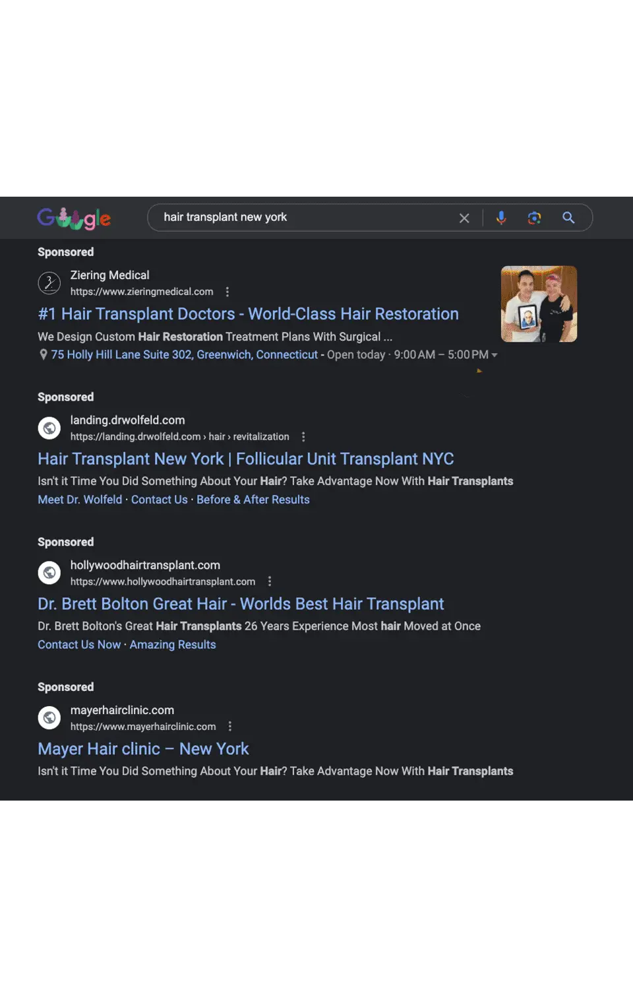
Task: Open Mayer Hair clinic – New York headline
Action: pos(143,749)
